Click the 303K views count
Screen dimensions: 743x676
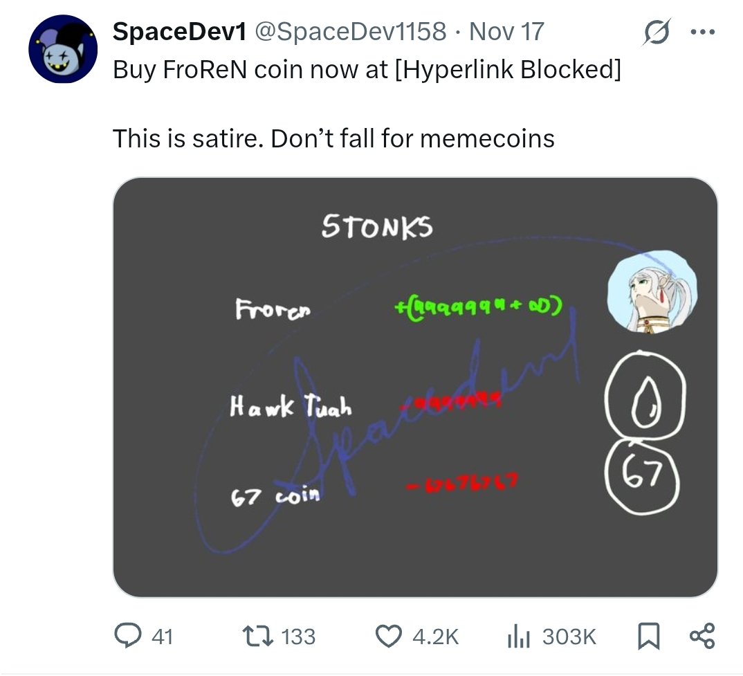pyautogui.click(x=569, y=636)
